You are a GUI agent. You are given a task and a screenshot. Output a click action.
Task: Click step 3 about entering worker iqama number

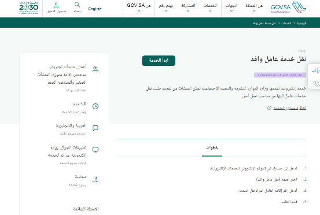[268, 191]
